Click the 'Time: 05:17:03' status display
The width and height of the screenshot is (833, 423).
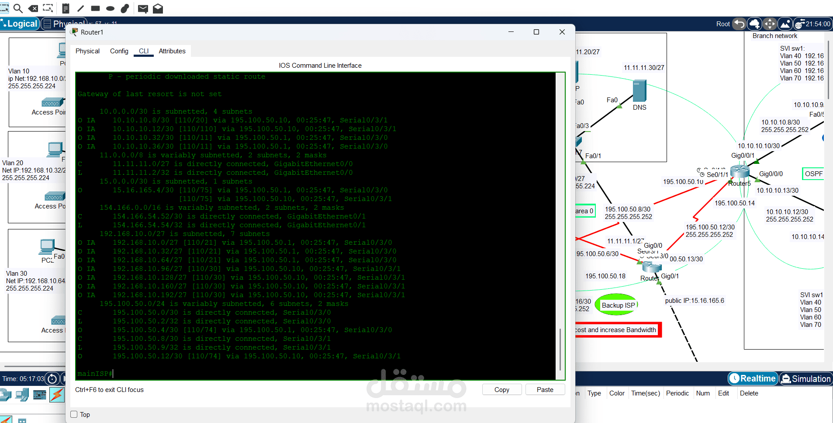click(23, 378)
